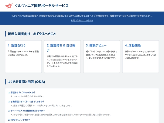164x123 pixels.
Task: Click the description 軽く「よろしく〜」といった軽い挨拶
Action: click(101, 55)
